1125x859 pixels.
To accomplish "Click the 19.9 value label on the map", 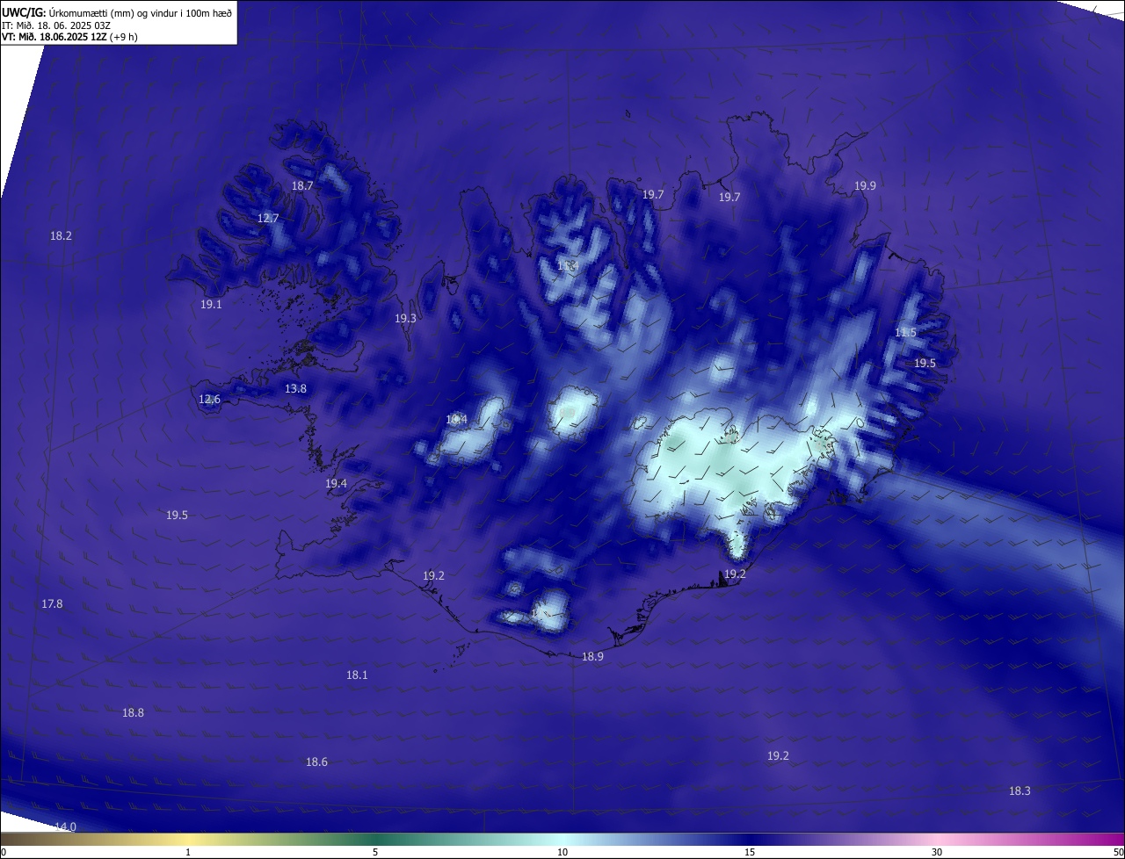I will pos(865,185).
